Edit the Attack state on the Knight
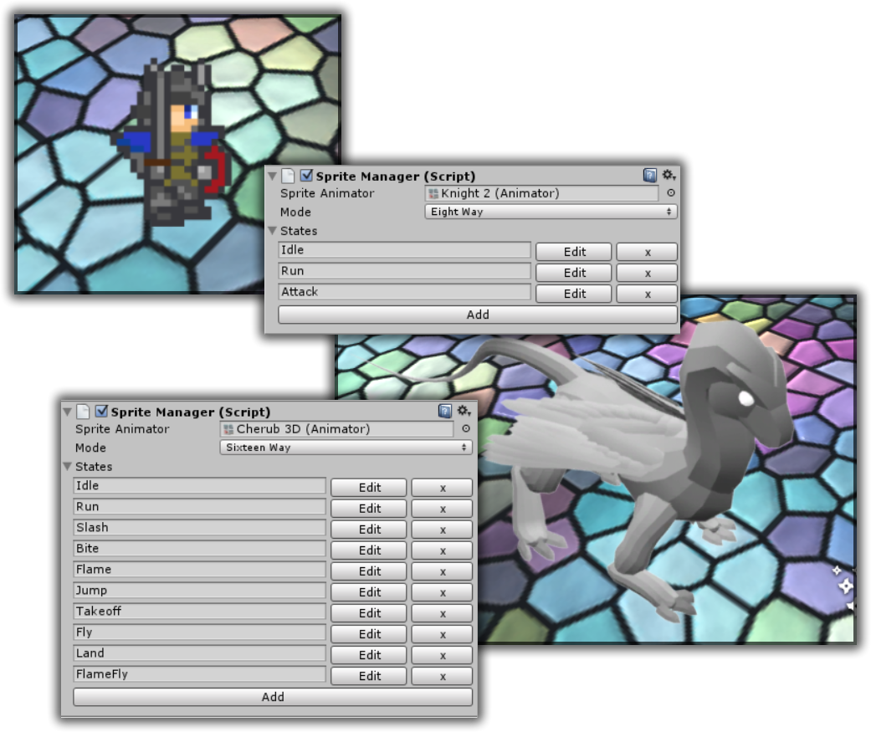The height and width of the screenshot is (732, 871). [x=573, y=293]
